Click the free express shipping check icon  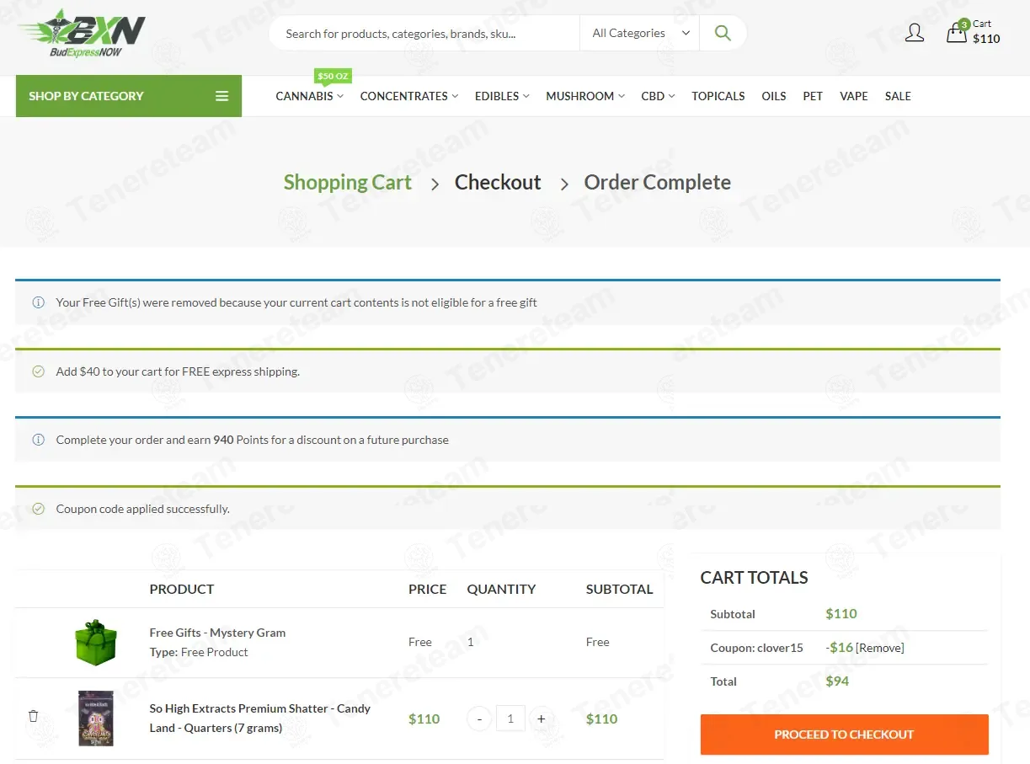coord(38,371)
